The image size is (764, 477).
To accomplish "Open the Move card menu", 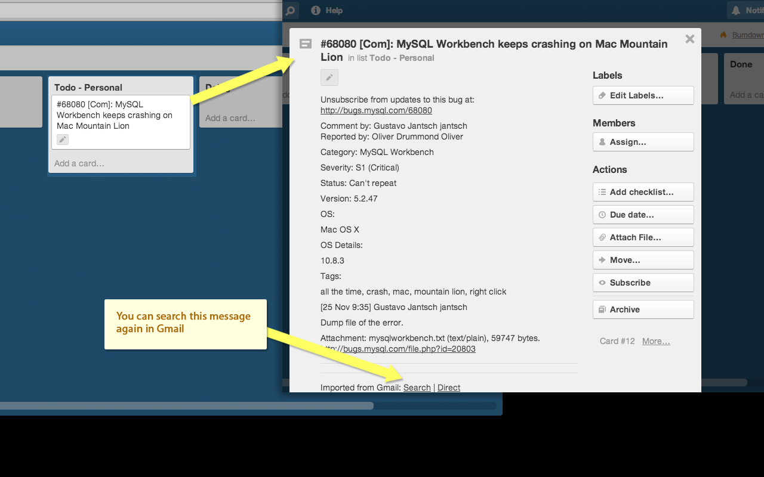I will 643,260.
